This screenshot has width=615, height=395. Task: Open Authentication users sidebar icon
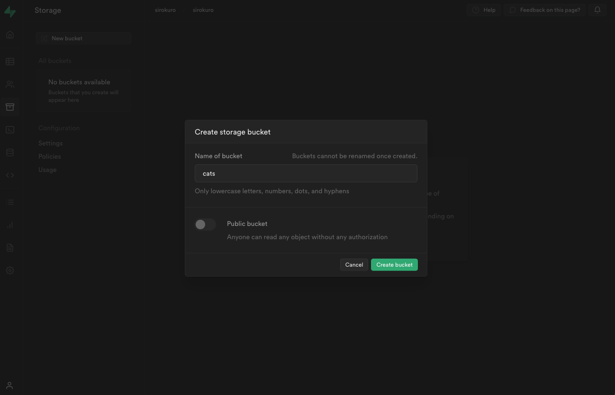pos(10,84)
